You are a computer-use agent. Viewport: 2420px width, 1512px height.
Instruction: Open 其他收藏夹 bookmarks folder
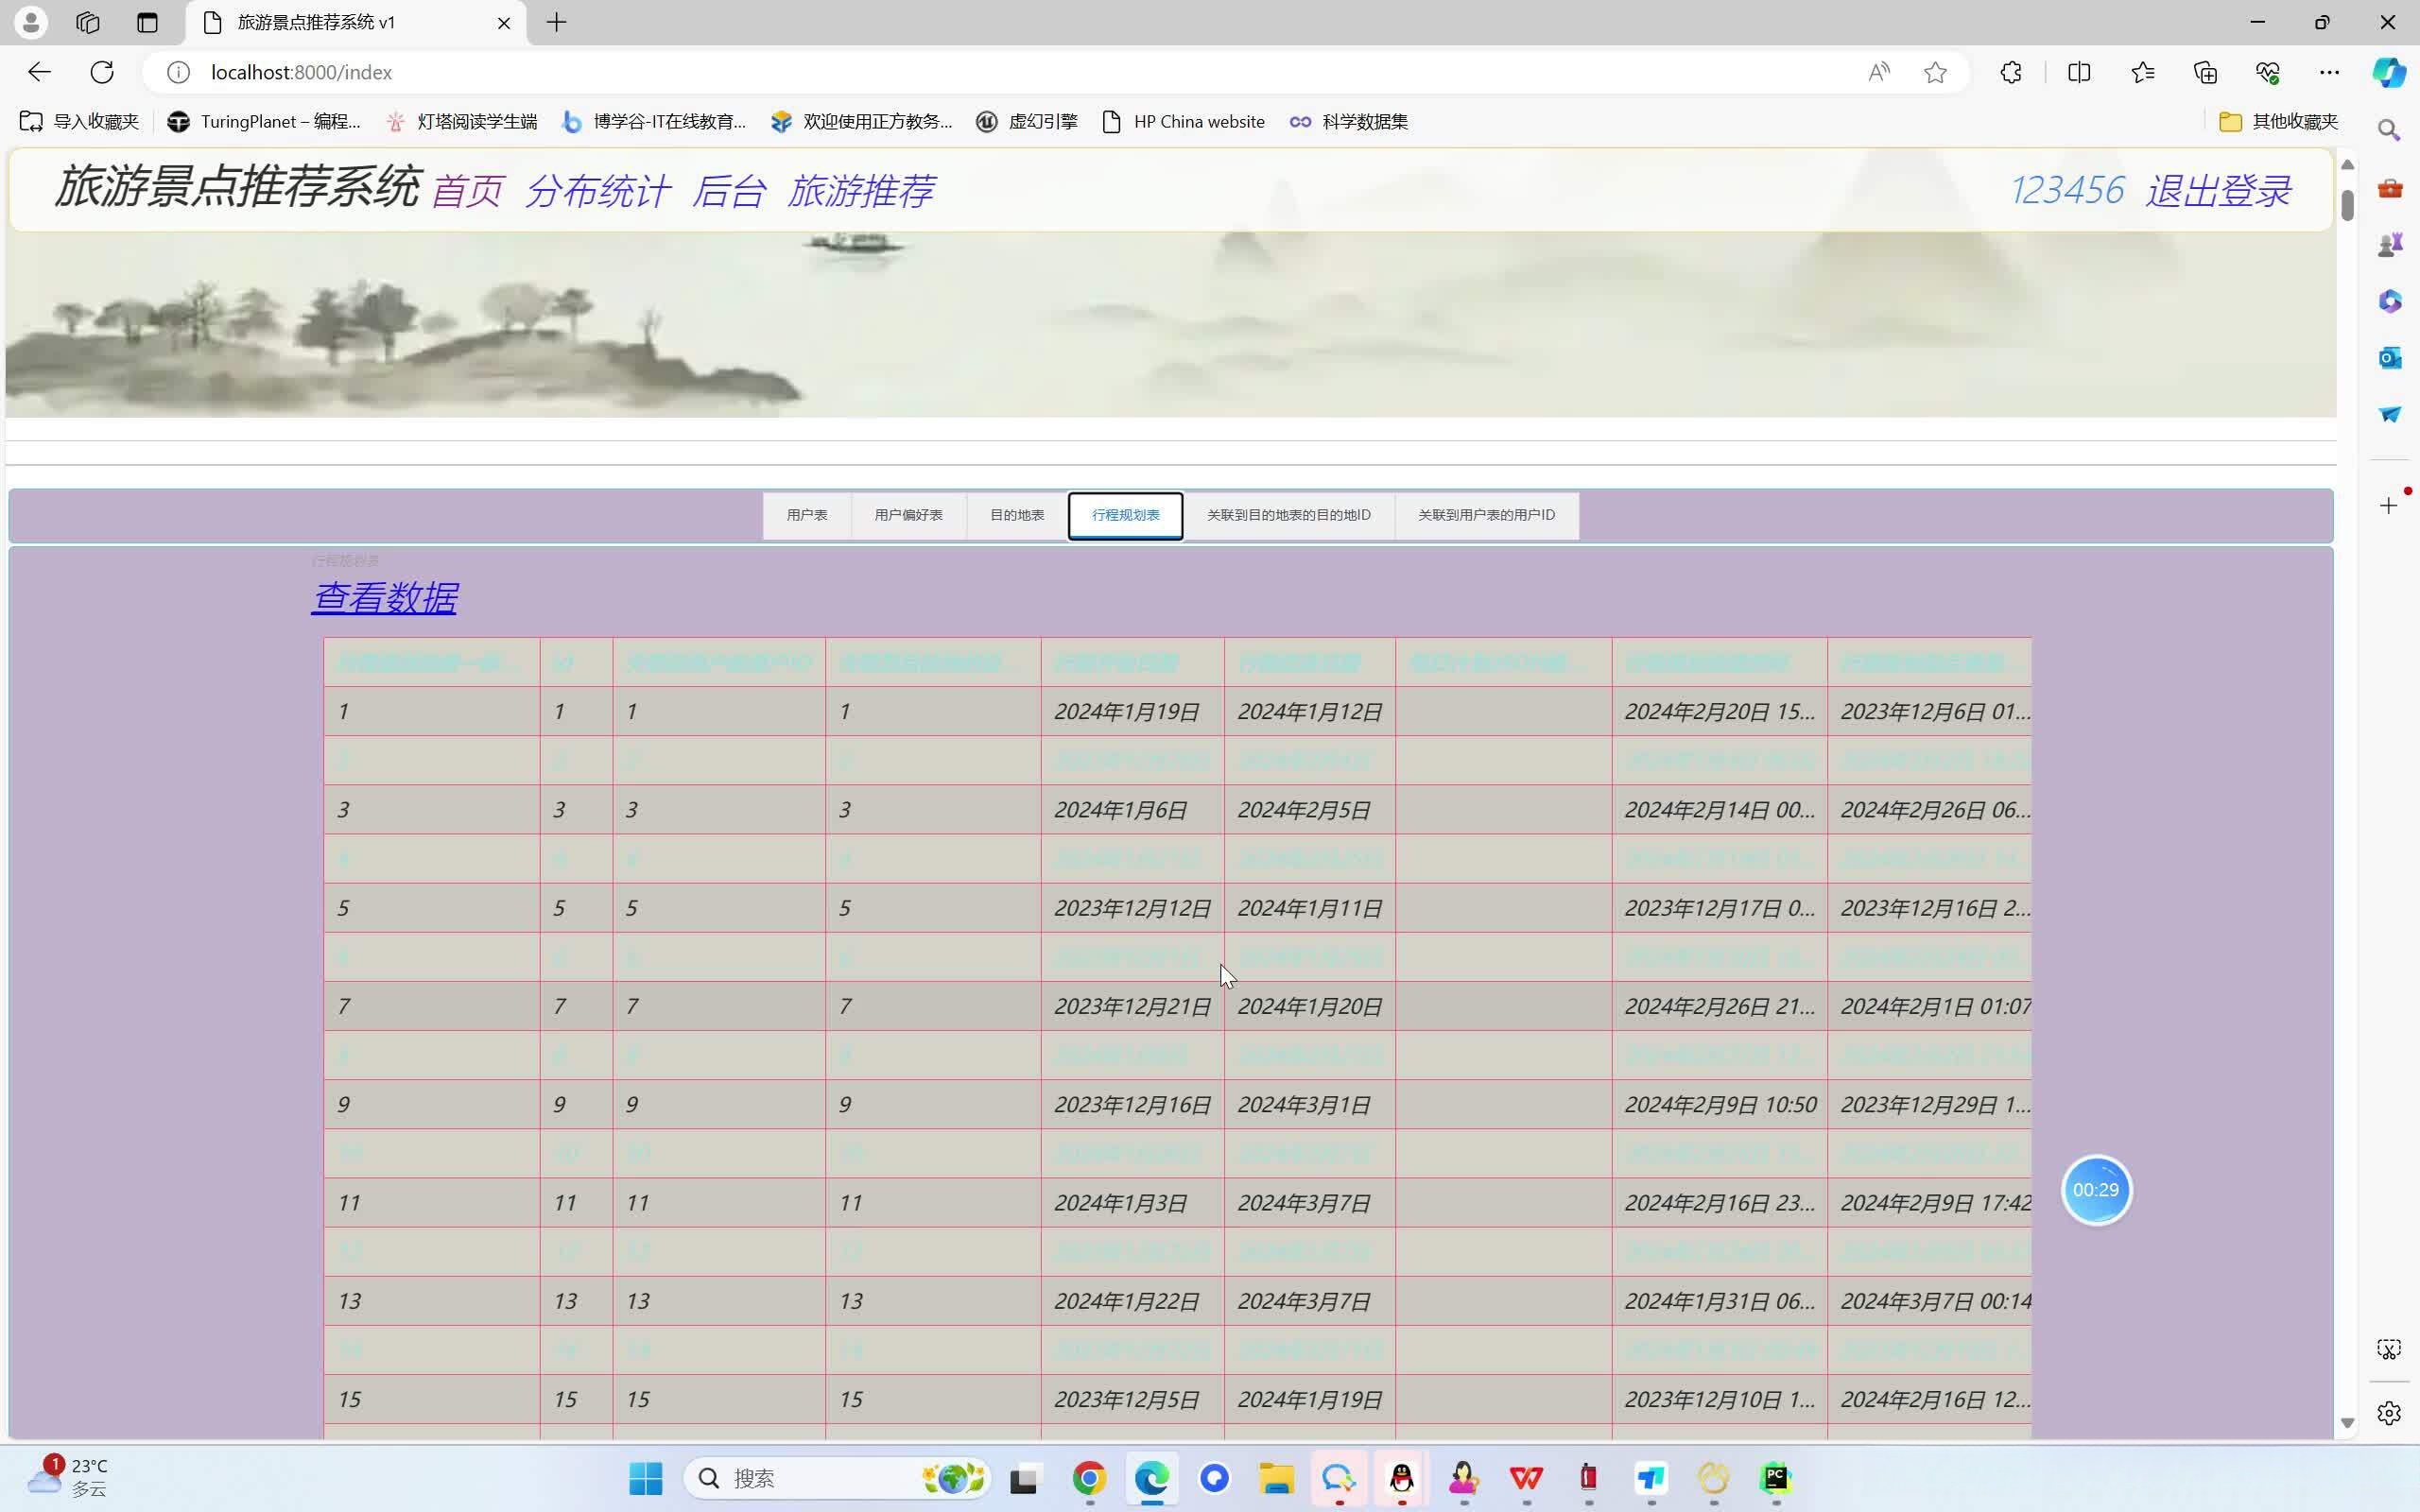tap(2279, 121)
